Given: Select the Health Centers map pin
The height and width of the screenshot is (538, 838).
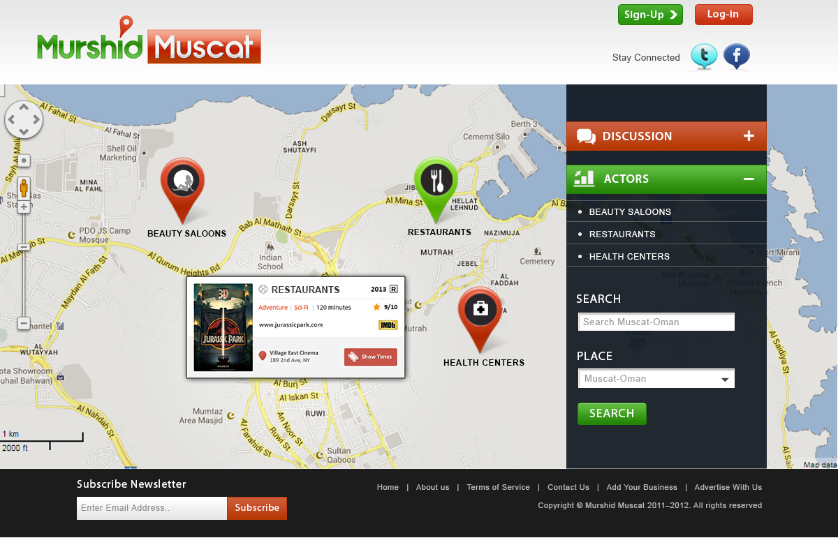Looking at the screenshot, I should coord(480,319).
